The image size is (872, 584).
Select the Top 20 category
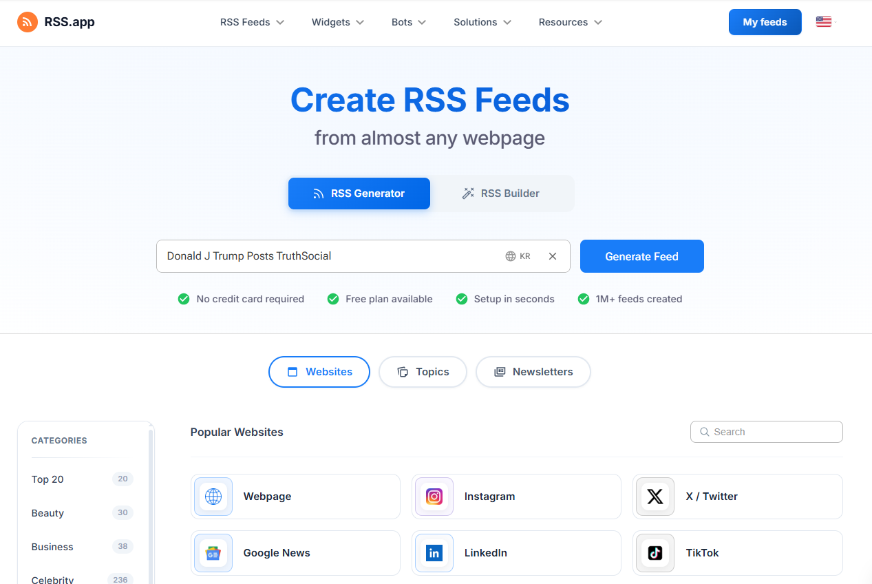83,479
